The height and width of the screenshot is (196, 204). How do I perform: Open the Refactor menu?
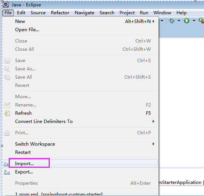tap(60, 13)
